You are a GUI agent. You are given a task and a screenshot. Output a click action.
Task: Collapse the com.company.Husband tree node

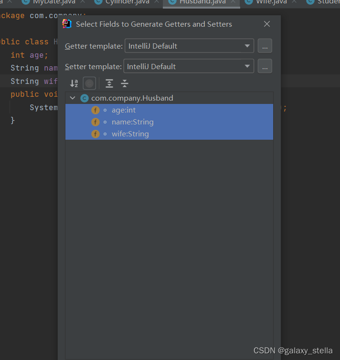coord(73,98)
